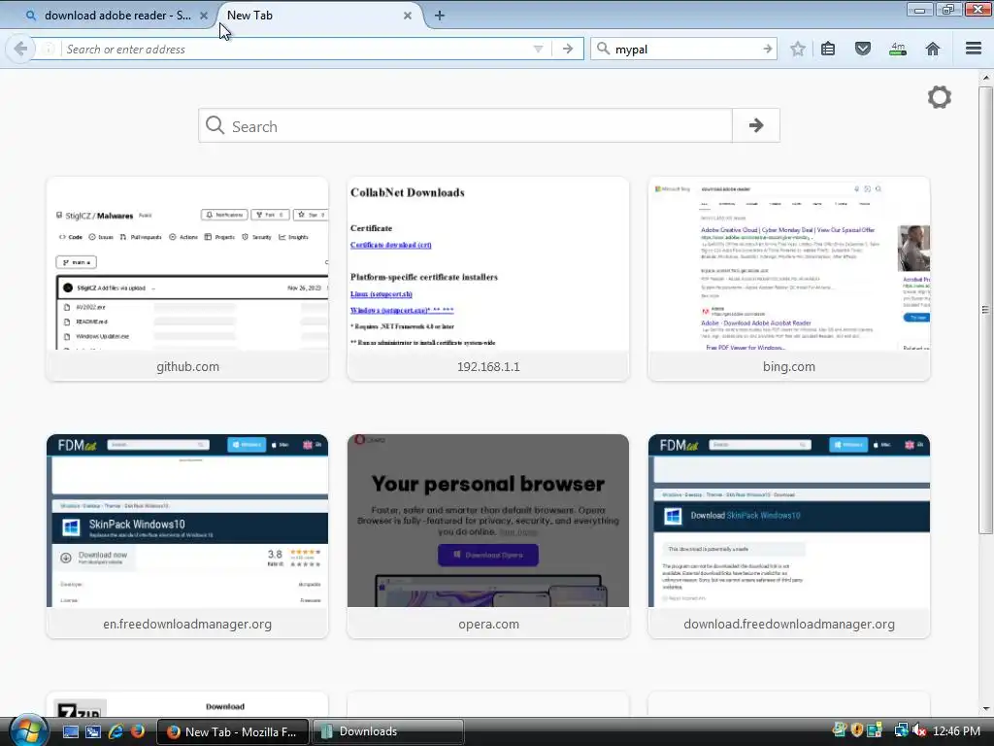Screen dimensions: 994x746
Task: Click the 12:46 PM clock
Action: pyautogui.click(x=956, y=731)
